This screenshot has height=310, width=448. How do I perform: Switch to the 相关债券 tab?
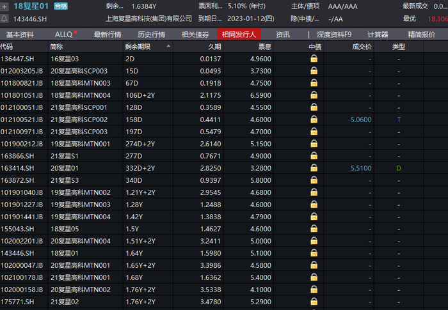click(195, 35)
